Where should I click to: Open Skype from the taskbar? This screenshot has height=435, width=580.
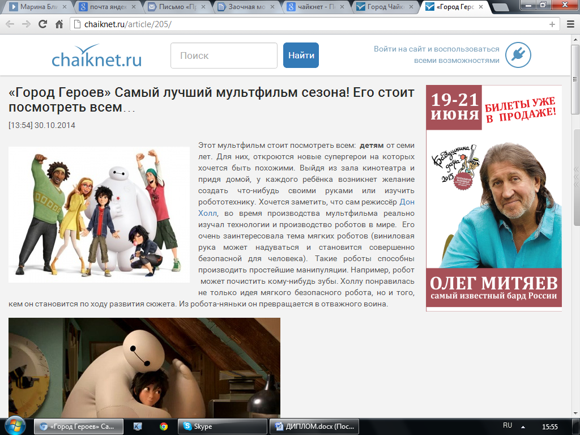click(222, 427)
